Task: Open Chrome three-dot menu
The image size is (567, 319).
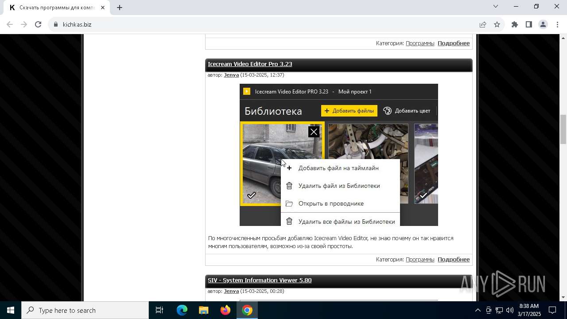Action: coord(557,24)
